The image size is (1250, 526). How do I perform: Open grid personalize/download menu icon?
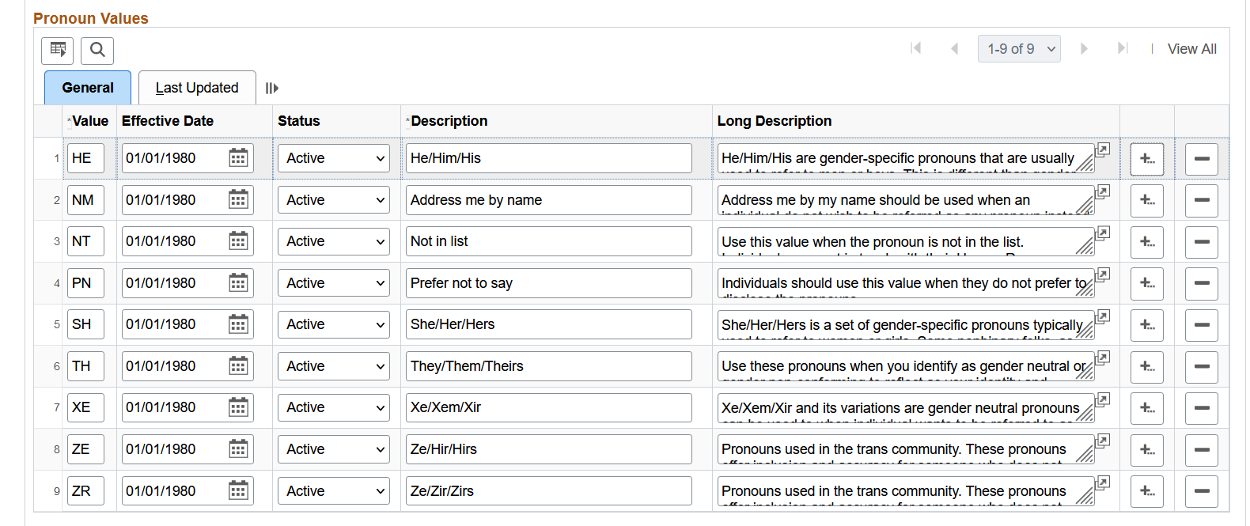click(58, 51)
